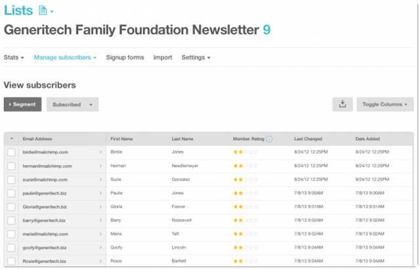Open the birdie@mailchimp.com subscriber profile
420x269 pixels.
tap(45, 152)
